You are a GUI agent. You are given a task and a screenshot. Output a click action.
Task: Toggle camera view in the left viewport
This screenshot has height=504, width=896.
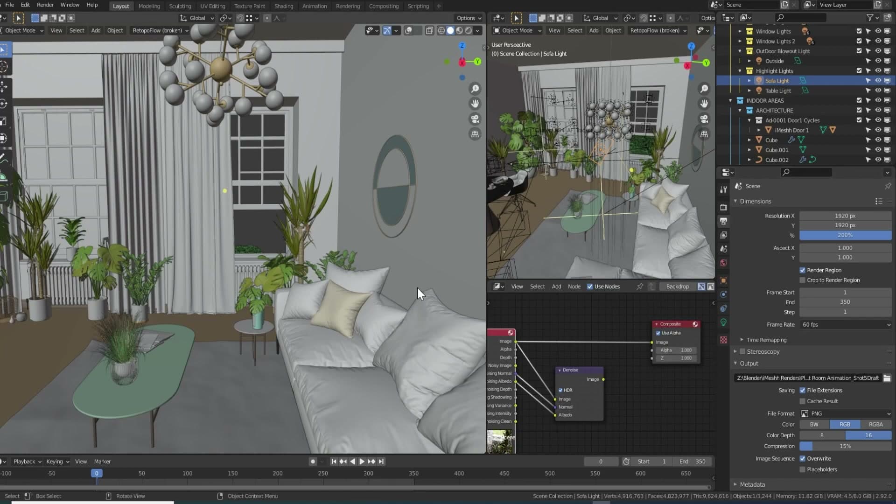click(475, 119)
